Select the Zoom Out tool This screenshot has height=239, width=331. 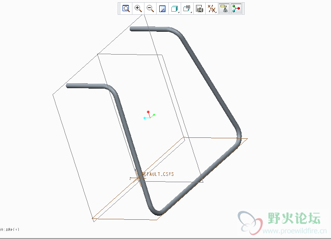[150, 9]
